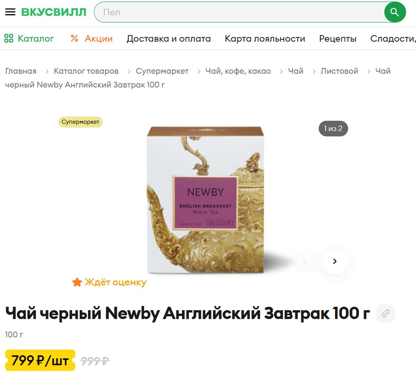
Task: Copy product link via chain icon
Action: point(386,313)
